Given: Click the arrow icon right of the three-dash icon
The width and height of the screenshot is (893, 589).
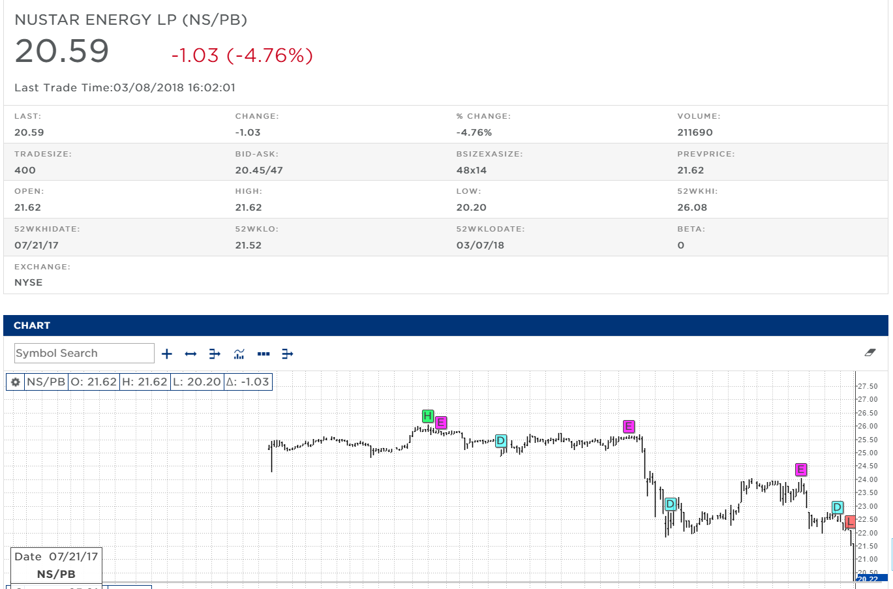Looking at the screenshot, I should coord(288,354).
